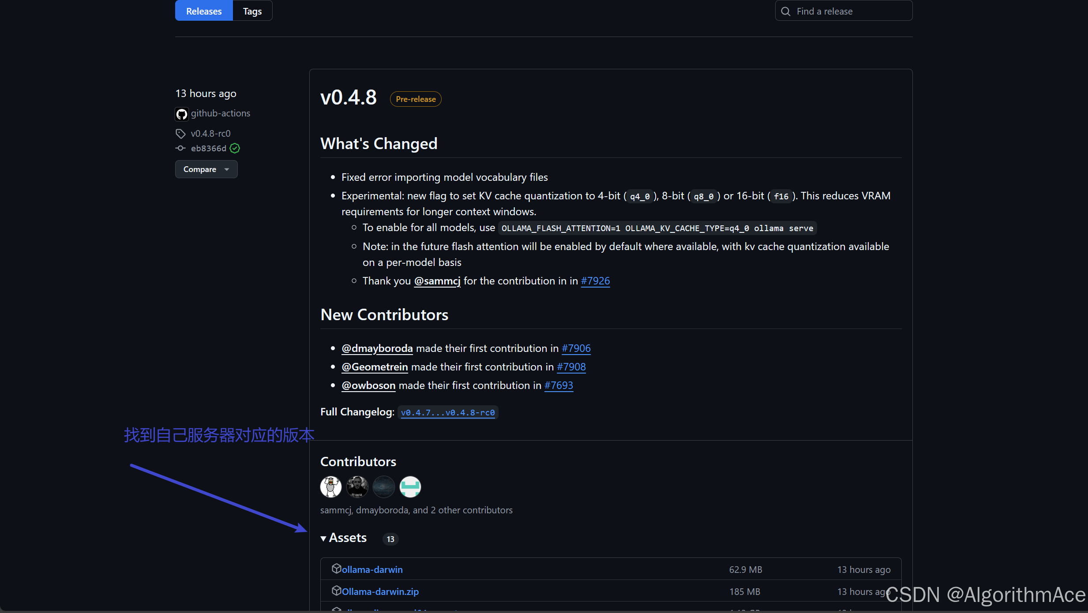Click the Pre-release badge
The image size is (1088, 613).
click(416, 99)
